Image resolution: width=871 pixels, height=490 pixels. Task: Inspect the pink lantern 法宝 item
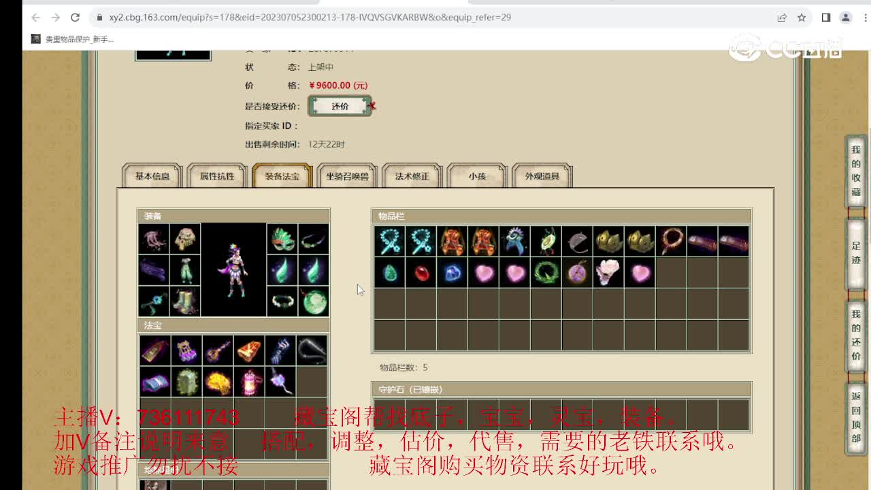coord(249,382)
